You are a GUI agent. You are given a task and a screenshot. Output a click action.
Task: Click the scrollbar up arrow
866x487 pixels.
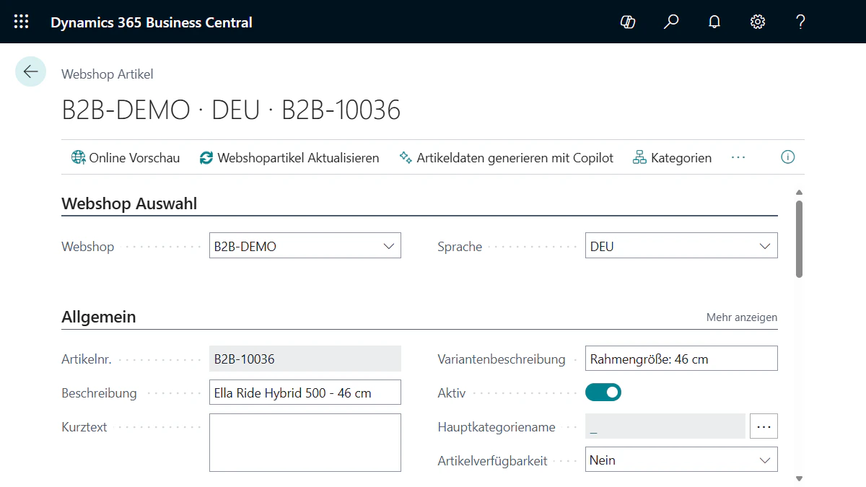[799, 193]
